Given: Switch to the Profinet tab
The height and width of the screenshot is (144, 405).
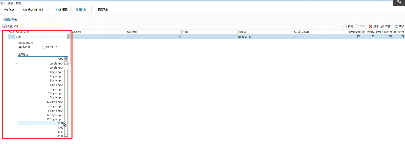Looking at the screenshot, I should (x=9, y=9).
